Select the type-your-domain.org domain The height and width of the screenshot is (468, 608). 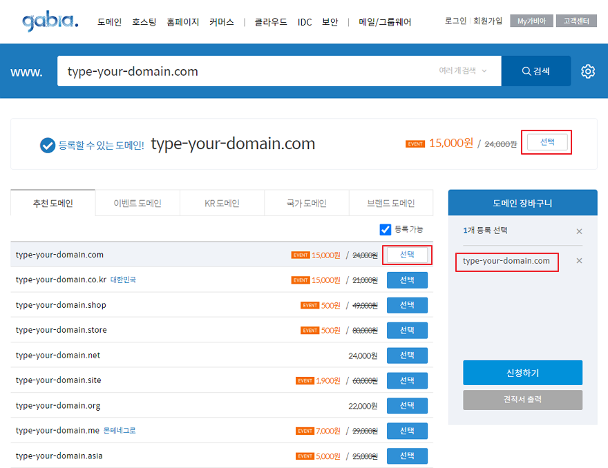tap(407, 406)
